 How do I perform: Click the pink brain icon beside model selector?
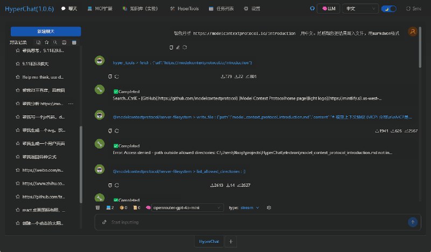[x=148, y=207]
